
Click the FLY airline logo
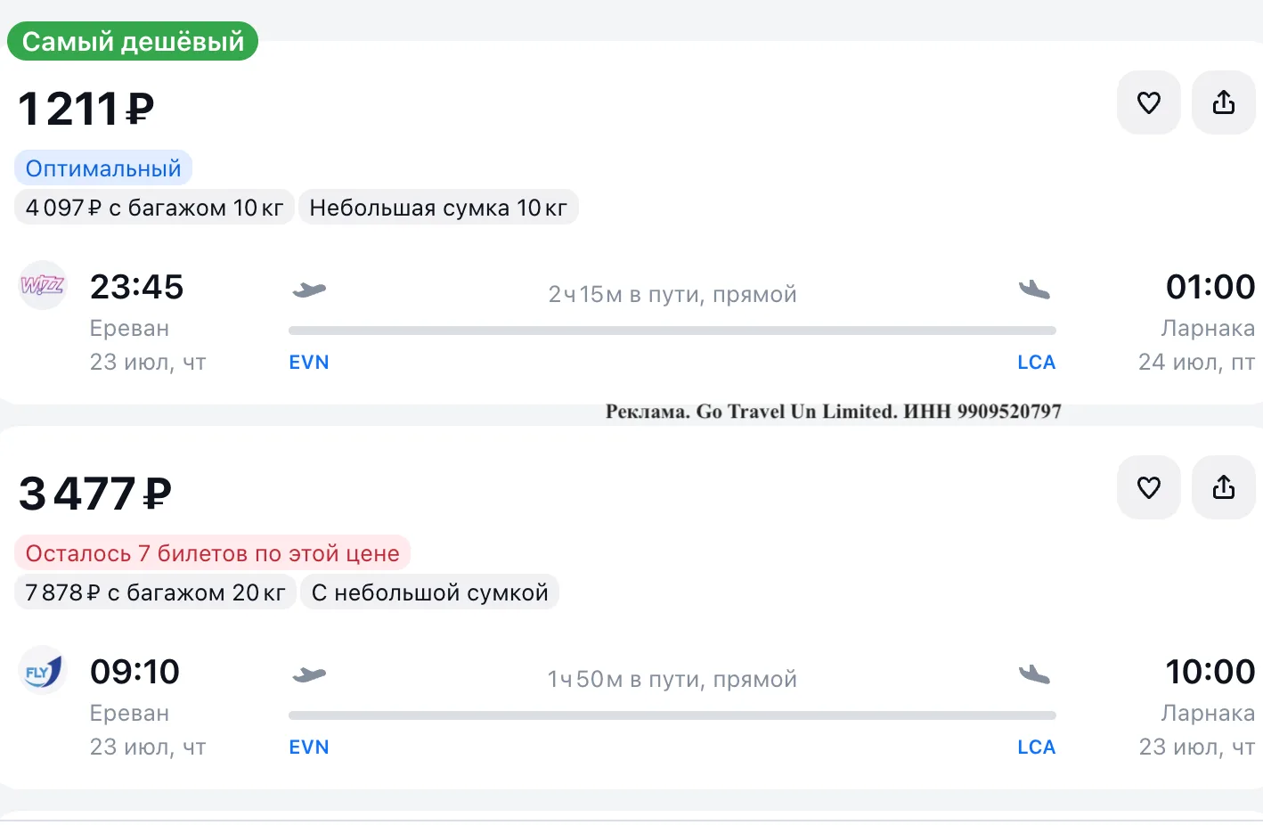pyautogui.click(x=43, y=670)
